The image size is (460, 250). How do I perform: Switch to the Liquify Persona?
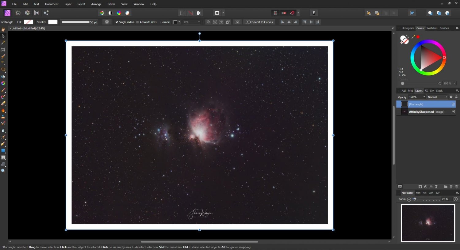(x=18, y=13)
